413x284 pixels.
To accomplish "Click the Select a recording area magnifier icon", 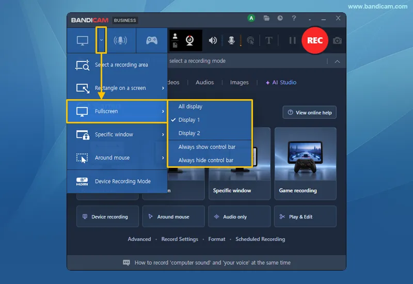I will [x=83, y=65].
